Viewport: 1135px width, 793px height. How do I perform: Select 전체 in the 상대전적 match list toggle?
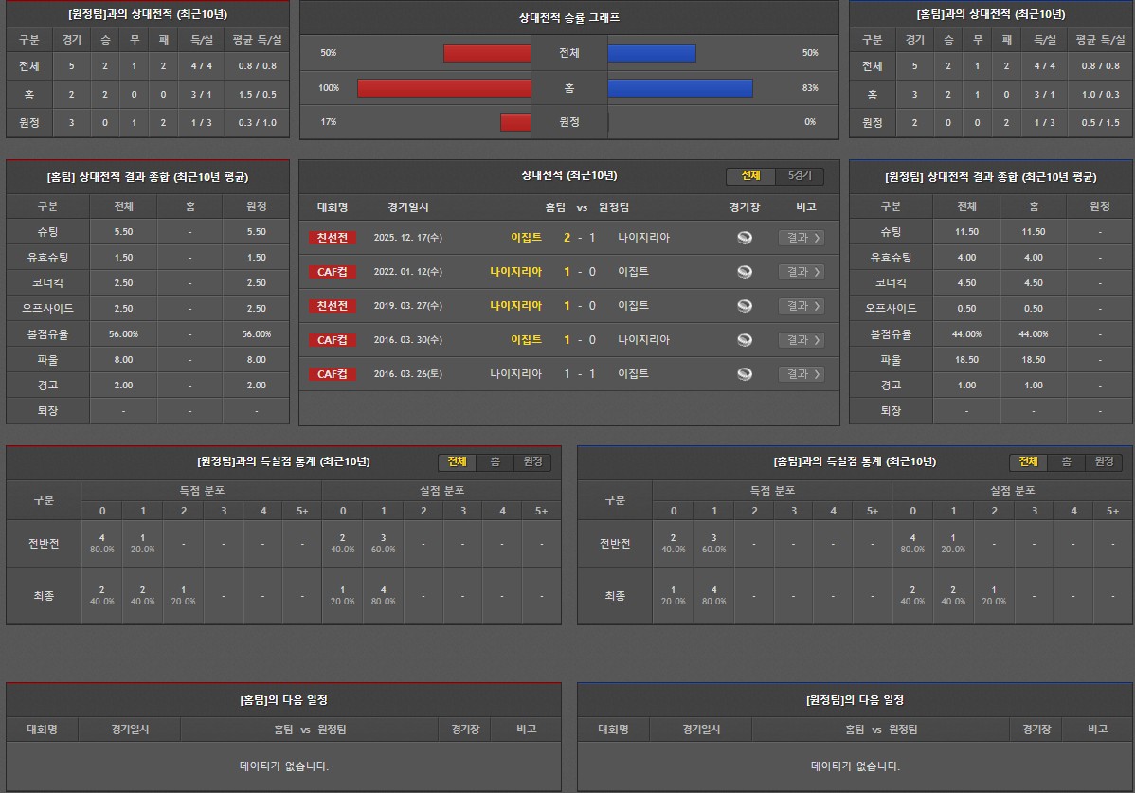(x=751, y=176)
